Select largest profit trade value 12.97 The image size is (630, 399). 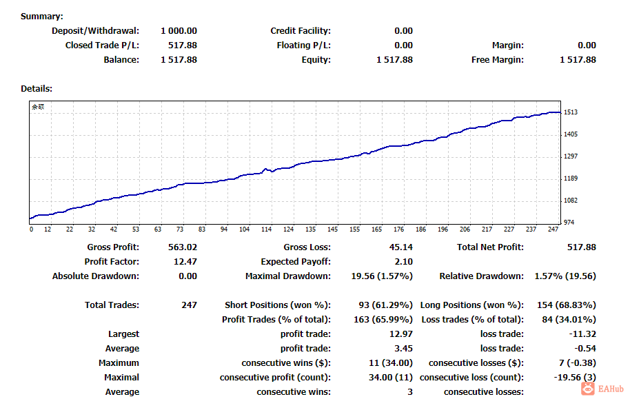point(401,334)
